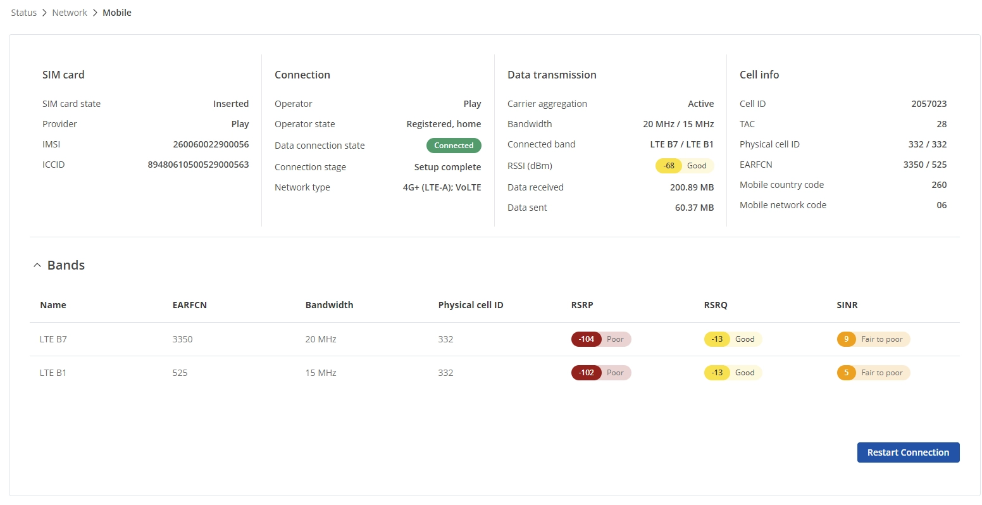Click the RSSI -68 Good badge

tap(684, 166)
